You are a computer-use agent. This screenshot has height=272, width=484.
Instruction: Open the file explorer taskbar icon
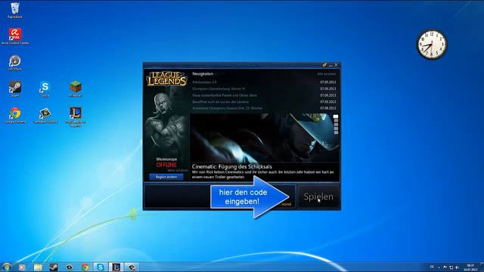tap(38, 267)
